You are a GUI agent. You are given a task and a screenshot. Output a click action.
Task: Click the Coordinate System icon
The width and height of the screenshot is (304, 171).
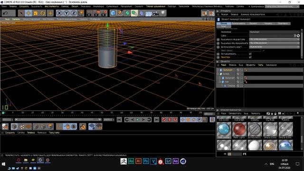tap(81, 13)
